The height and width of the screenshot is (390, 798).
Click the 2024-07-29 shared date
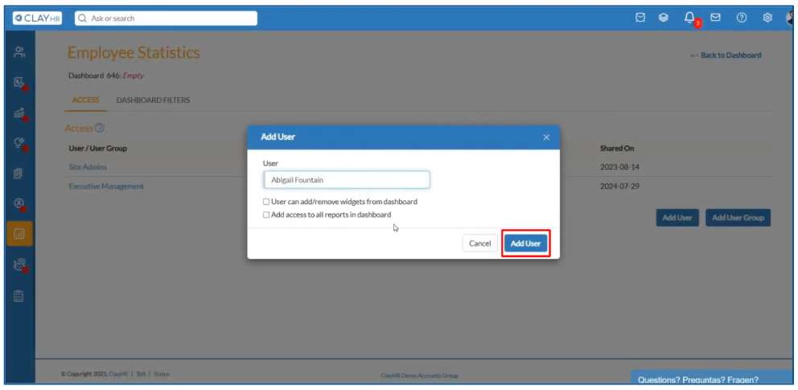click(x=619, y=186)
